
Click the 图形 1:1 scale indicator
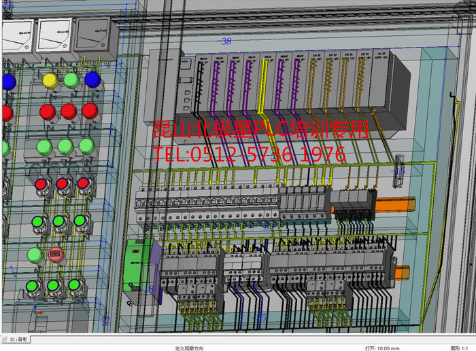click(x=459, y=348)
